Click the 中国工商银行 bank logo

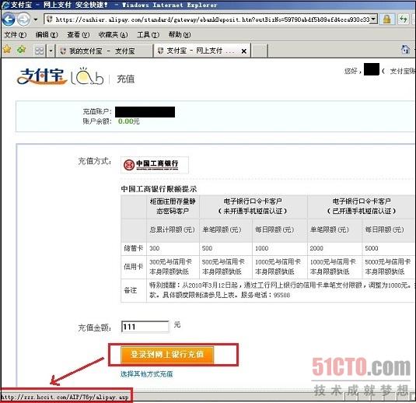pyautogui.click(x=155, y=165)
